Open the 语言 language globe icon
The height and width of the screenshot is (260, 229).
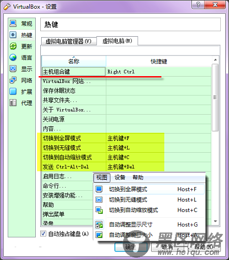(13, 57)
